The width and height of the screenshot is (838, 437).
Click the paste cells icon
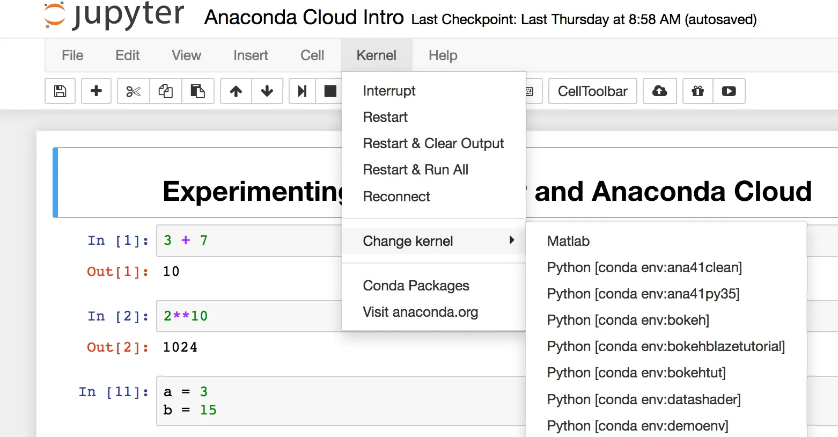pos(198,91)
